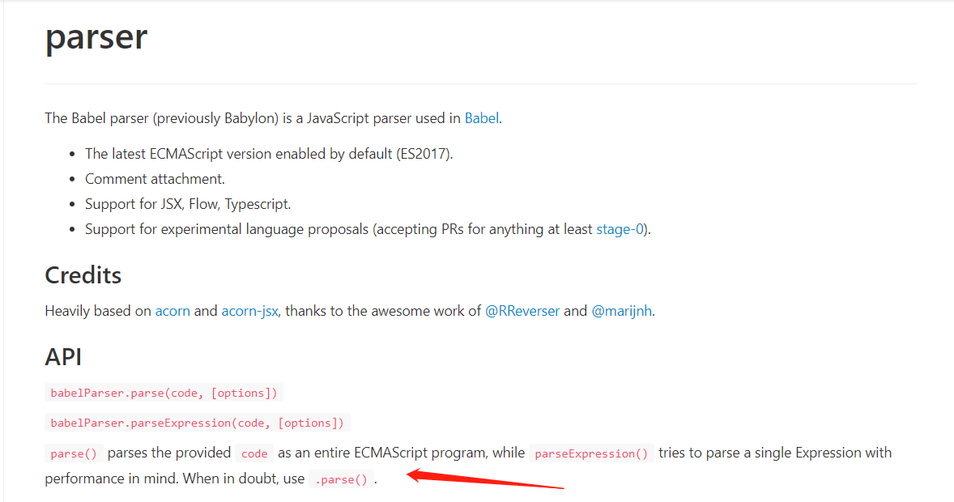
Task: Click the Comment attachment bullet item
Action: click(x=155, y=179)
